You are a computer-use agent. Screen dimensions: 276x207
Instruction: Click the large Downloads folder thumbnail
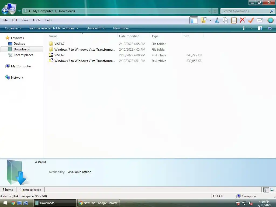point(17,172)
